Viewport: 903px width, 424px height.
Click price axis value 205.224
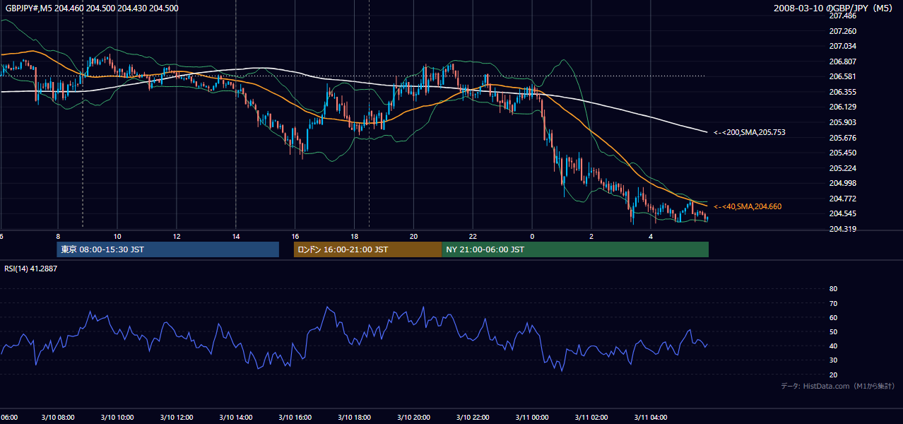[x=842, y=168]
